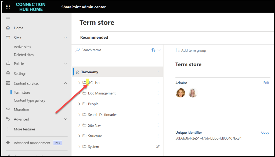
Task: Click the pin icon beside System
Action: click(158, 147)
